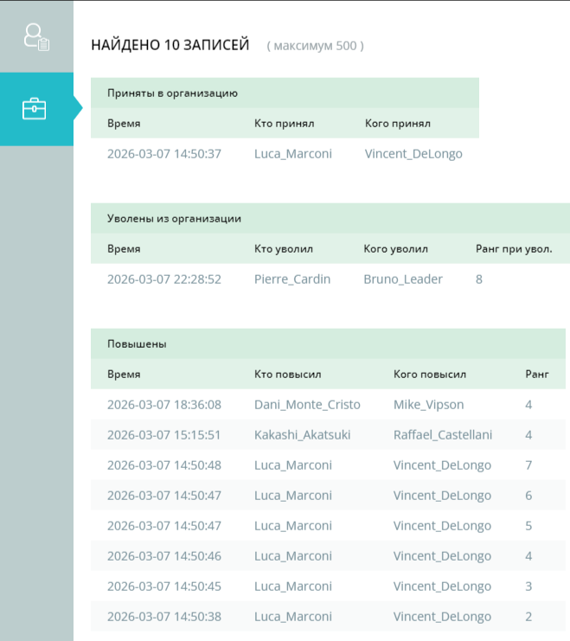Click the 'НАЙДЕНО 10 ЗАПИСЕЙ' heading

(170, 45)
